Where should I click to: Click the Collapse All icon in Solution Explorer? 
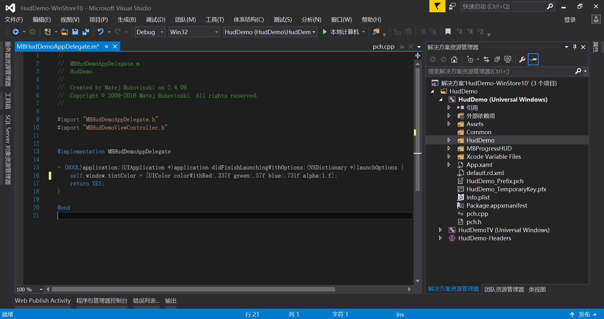coord(497,59)
